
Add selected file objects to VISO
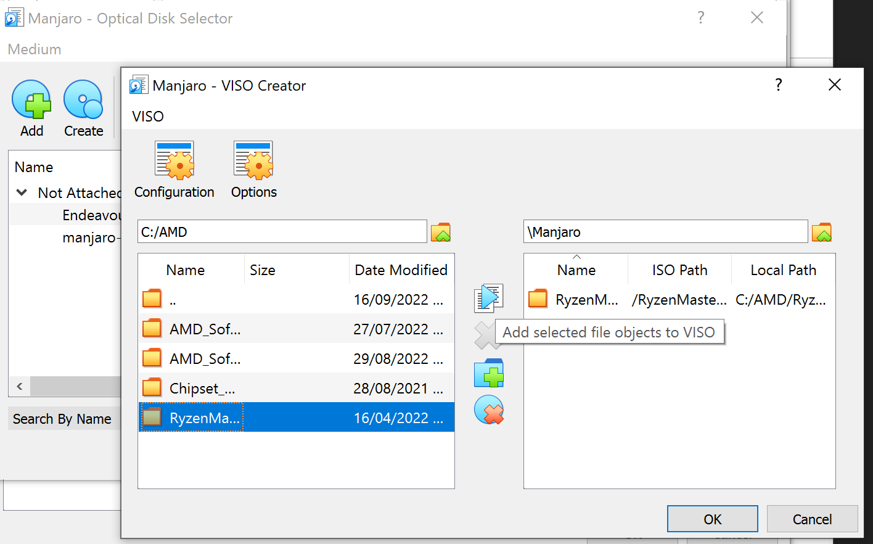click(x=489, y=298)
